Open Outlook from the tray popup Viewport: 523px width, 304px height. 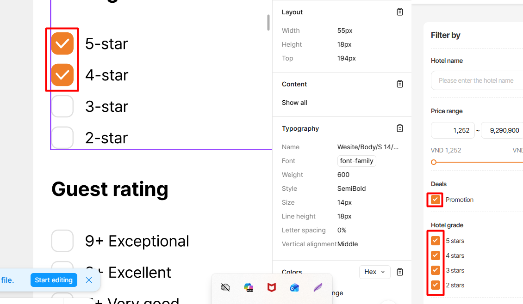294,288
